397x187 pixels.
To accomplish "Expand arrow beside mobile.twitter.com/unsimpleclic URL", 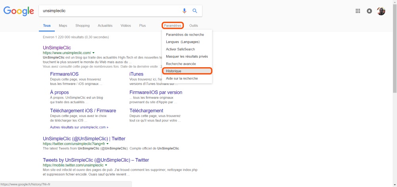I will pyautogui.click(x=106, y=165).
